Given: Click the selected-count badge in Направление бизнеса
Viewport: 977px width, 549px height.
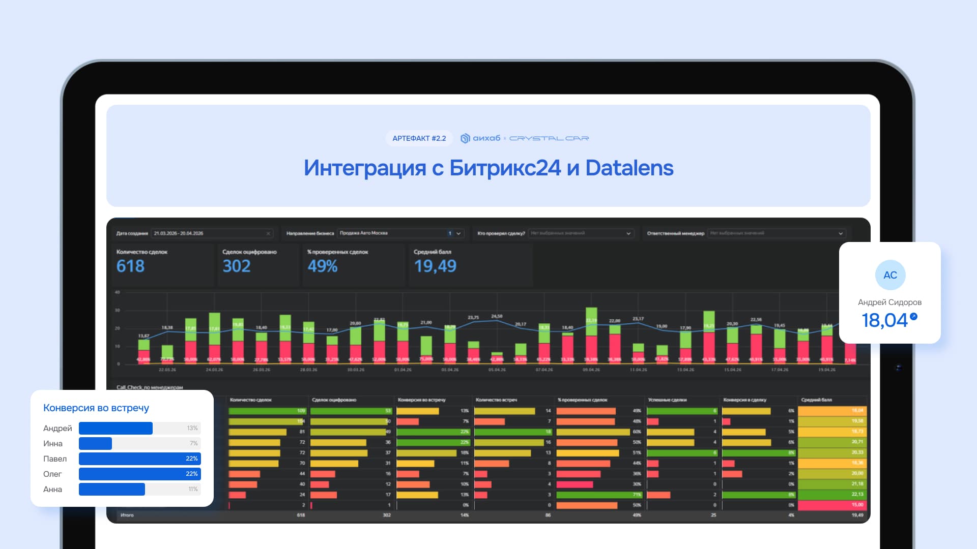Looking at the screenshot, I should [x=450, y=233].
